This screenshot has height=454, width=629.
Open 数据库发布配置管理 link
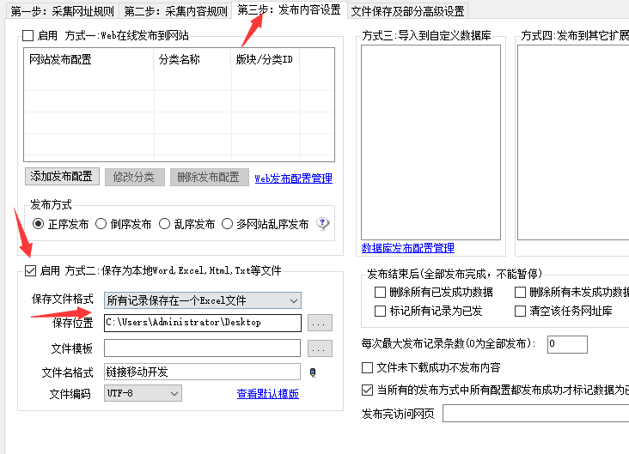point(407,248)
